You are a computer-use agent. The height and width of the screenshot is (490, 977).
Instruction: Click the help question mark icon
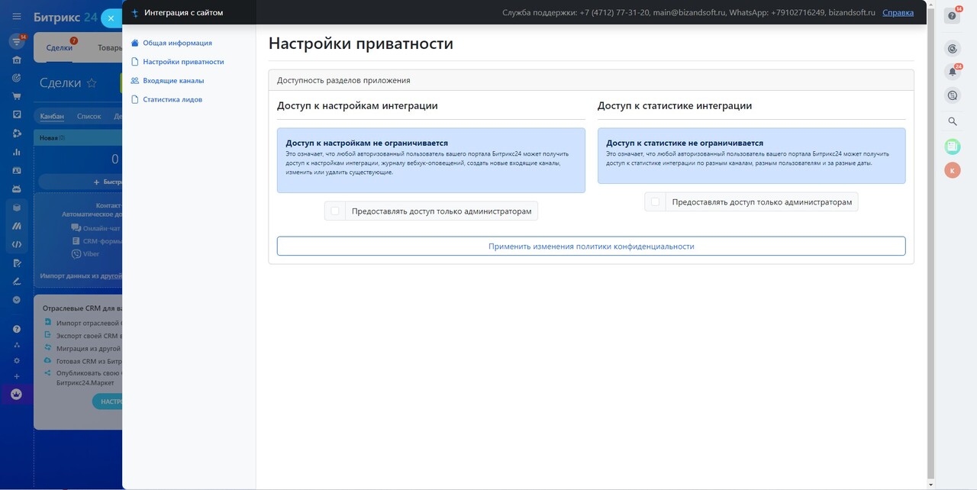point(952,16)
